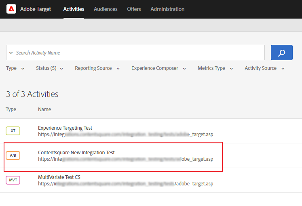Image resolution: width=302 pixels, height=206 pixels.
Task: Open MultiVariate Test CS activity
Action: pyautogui.click(x=59, y=177)
